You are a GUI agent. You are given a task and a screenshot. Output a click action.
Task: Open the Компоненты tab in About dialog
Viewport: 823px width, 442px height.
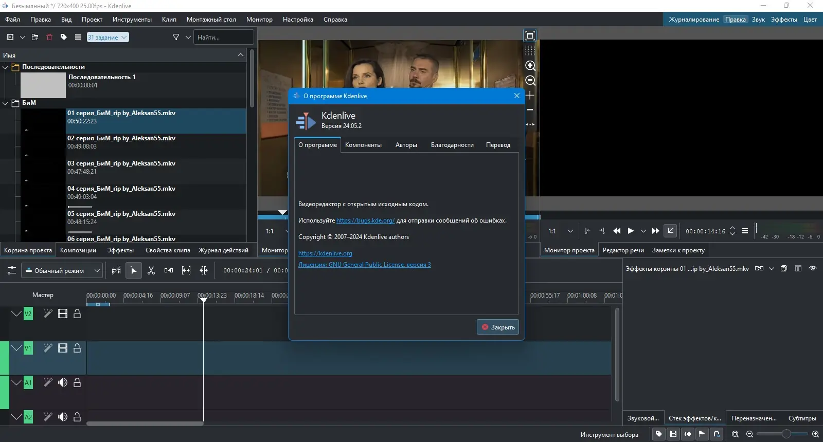[x=363, y=145]
